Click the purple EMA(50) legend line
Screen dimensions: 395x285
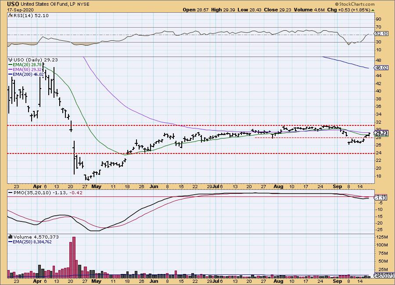10,69
